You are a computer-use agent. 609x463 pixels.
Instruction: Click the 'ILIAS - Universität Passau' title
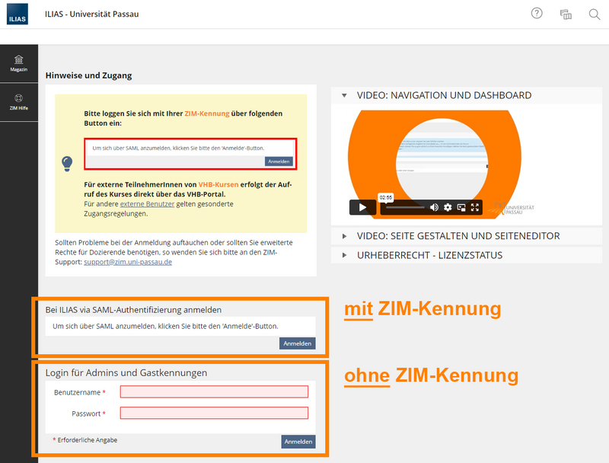[91, 14]
